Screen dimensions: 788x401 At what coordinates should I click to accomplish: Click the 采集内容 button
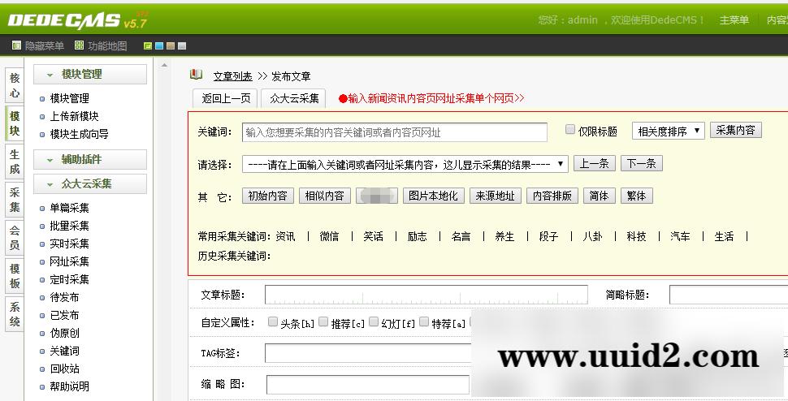coord(736,130)
